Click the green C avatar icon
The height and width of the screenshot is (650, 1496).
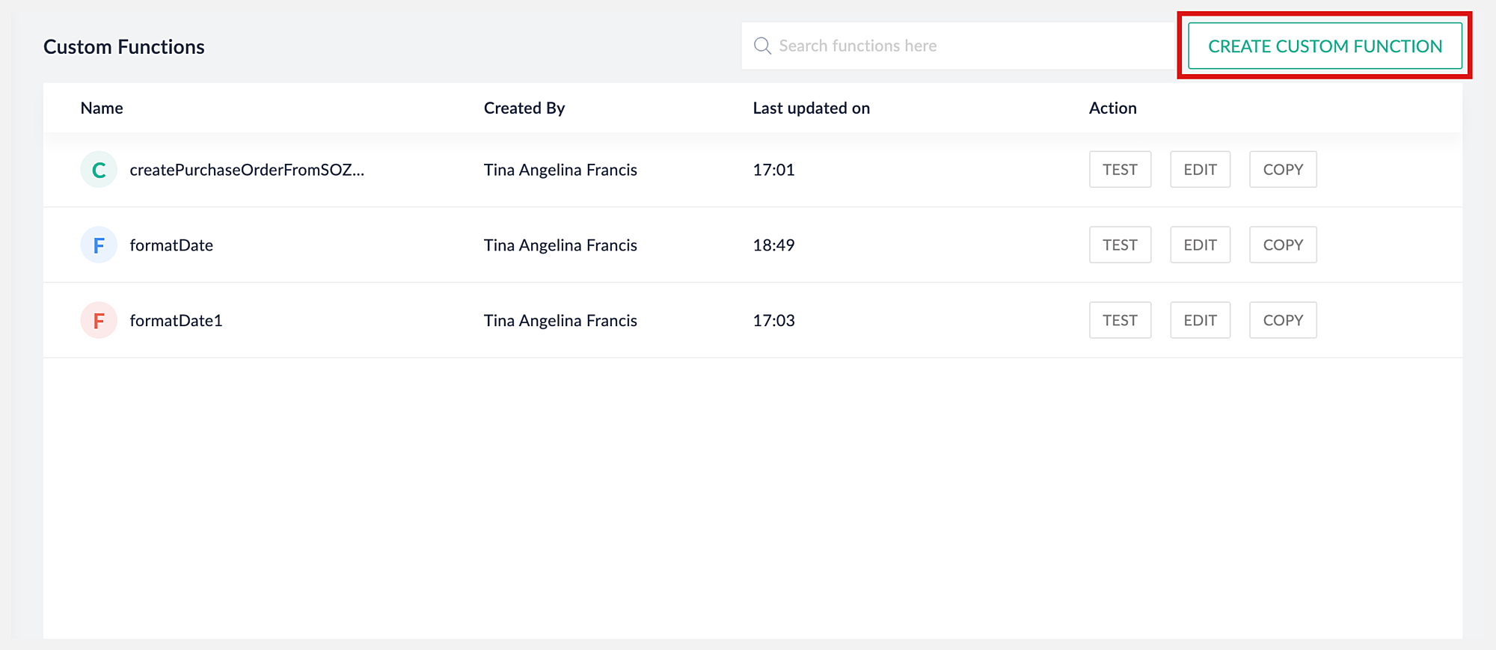tap(99, 170)
